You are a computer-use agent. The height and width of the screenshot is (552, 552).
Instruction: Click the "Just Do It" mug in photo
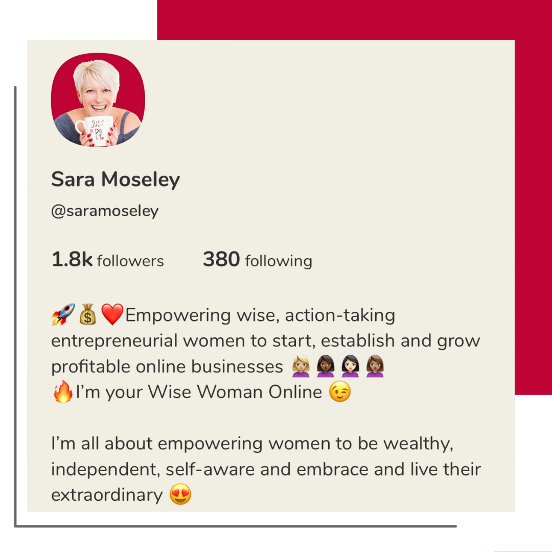pyautogui.click(x=96, y=130)
